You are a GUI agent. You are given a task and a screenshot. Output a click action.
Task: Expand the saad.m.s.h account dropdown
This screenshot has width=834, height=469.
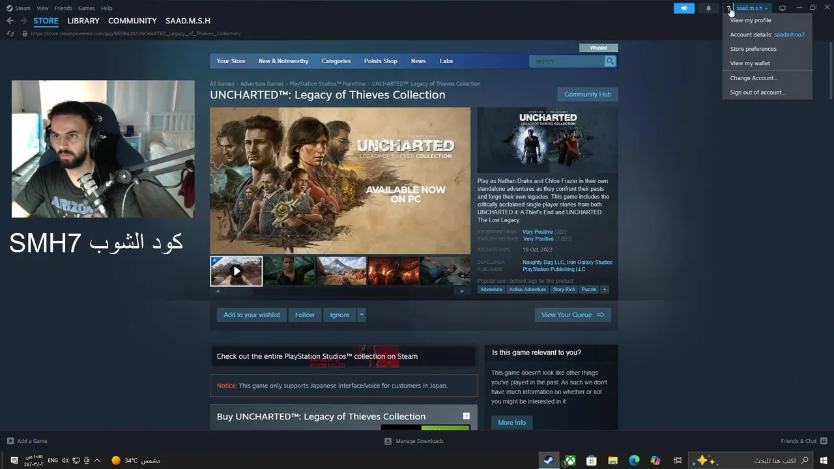(x=752, y=8)
